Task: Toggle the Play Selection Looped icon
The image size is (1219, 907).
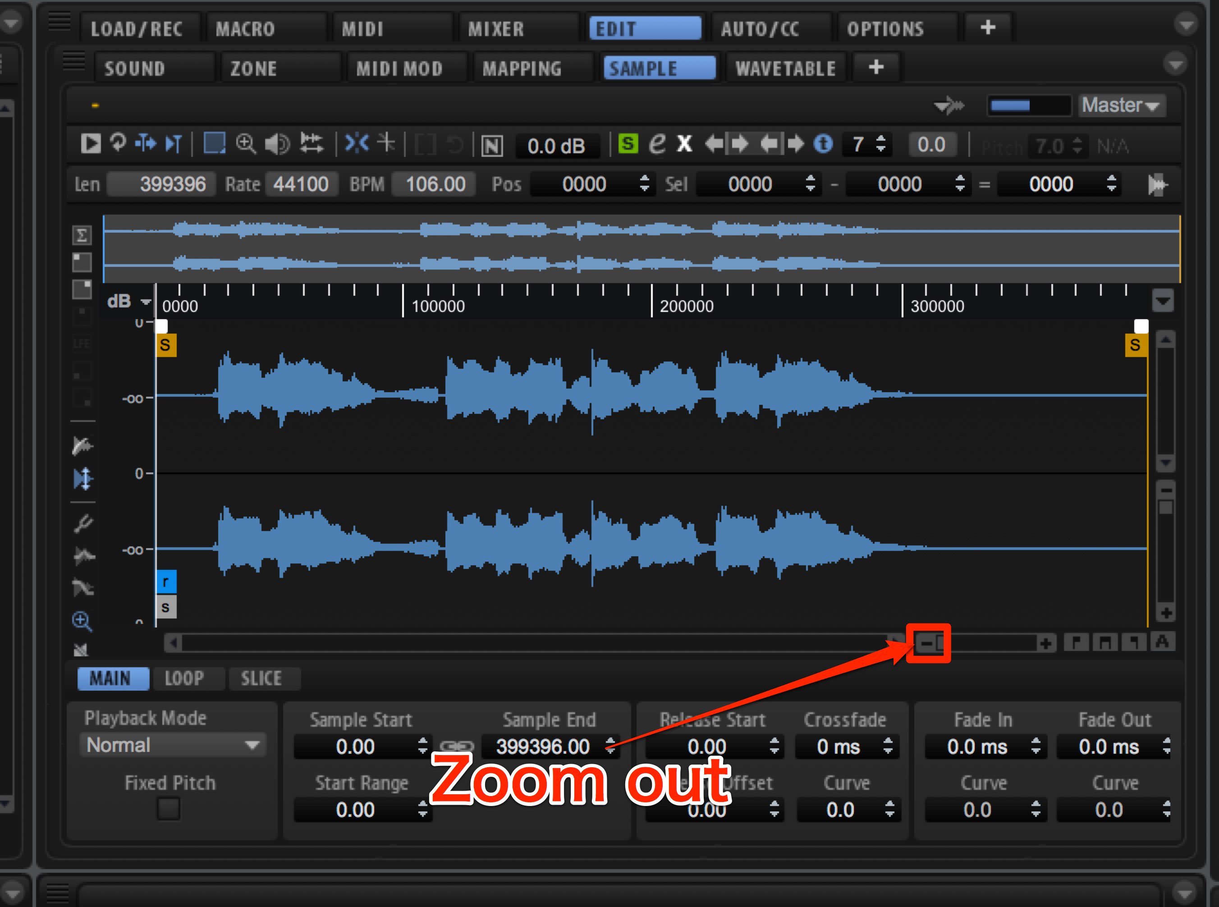Action: (x=118, y=143)
